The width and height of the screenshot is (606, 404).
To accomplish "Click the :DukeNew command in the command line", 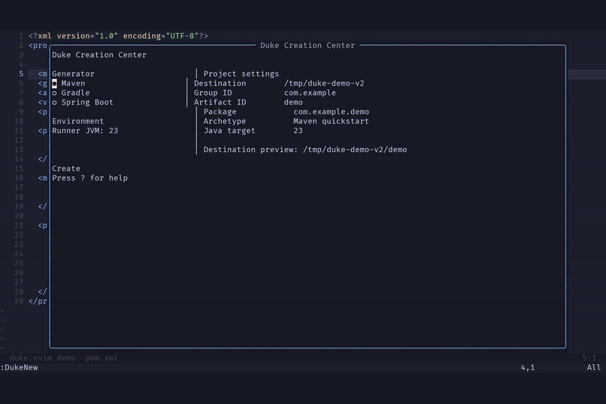I will pyautogui.click(x=20, y=368).
